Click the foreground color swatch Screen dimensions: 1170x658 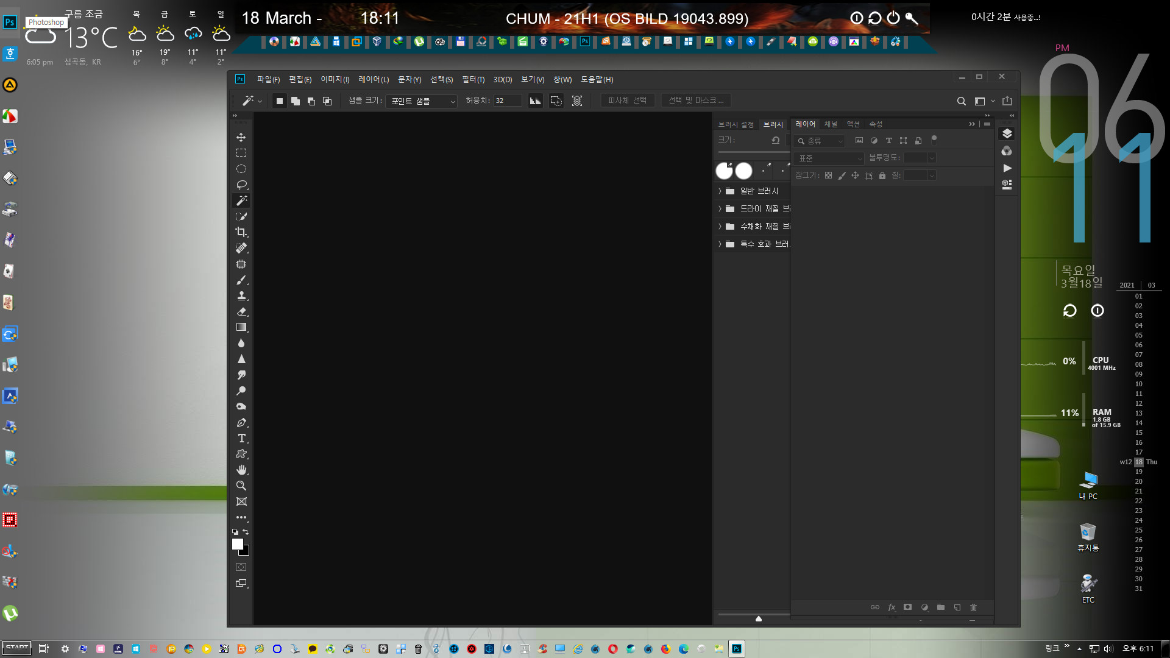click(238, 544)
